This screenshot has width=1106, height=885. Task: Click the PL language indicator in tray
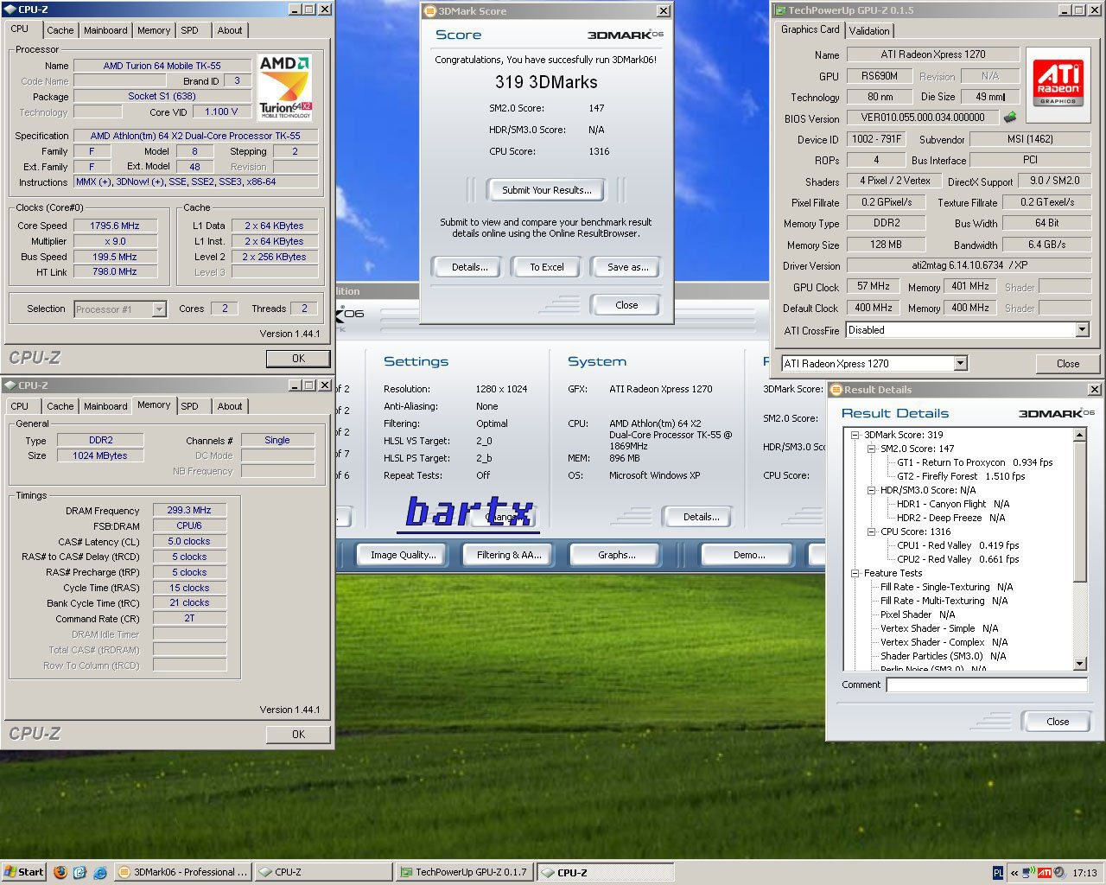(998, 873)
